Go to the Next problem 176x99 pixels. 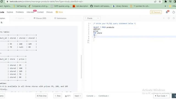coord(78,96)
